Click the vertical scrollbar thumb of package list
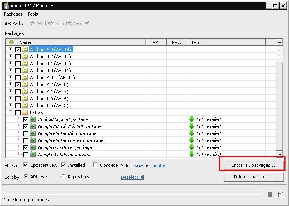Viewport: 289px width, 206px height. click(280, 106)
